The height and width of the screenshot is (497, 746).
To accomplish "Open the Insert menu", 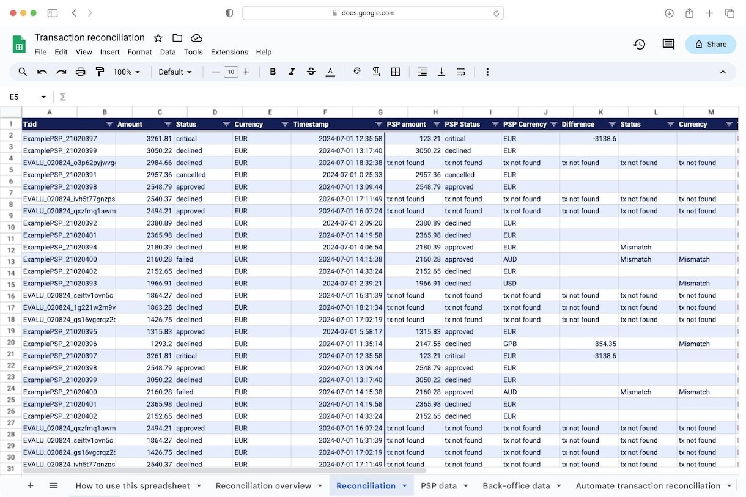I will (110, 52).
